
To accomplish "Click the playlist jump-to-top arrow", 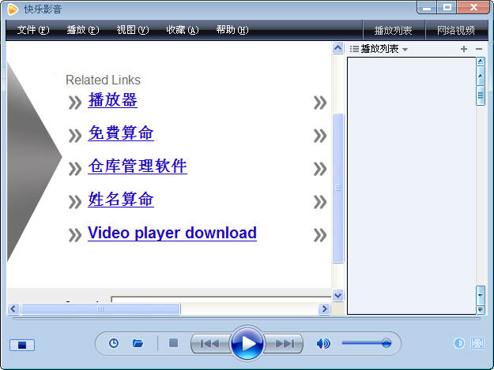I will point(480,62).
